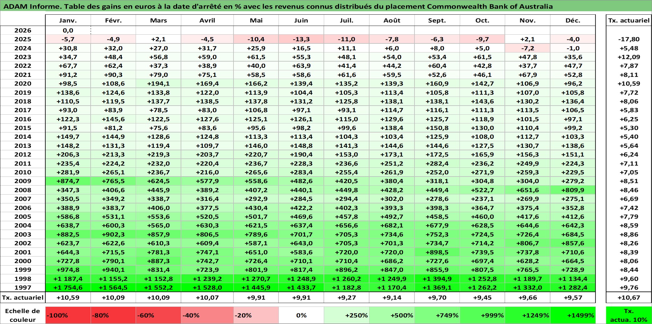
Task: Click the ADAM Informe title bar text
Action: point(278,6)
